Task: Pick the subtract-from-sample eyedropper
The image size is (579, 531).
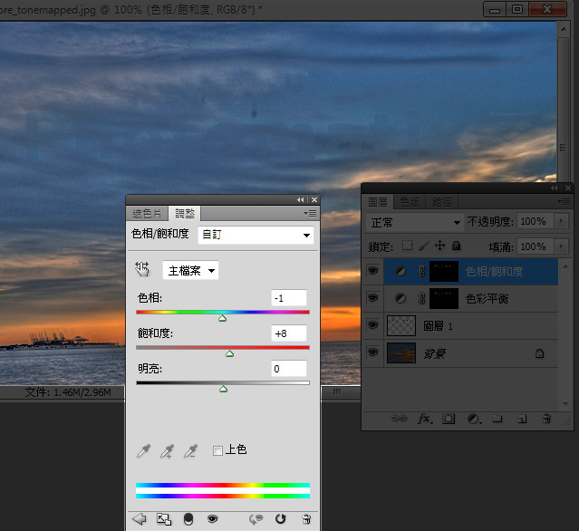Action: point(191,451)
